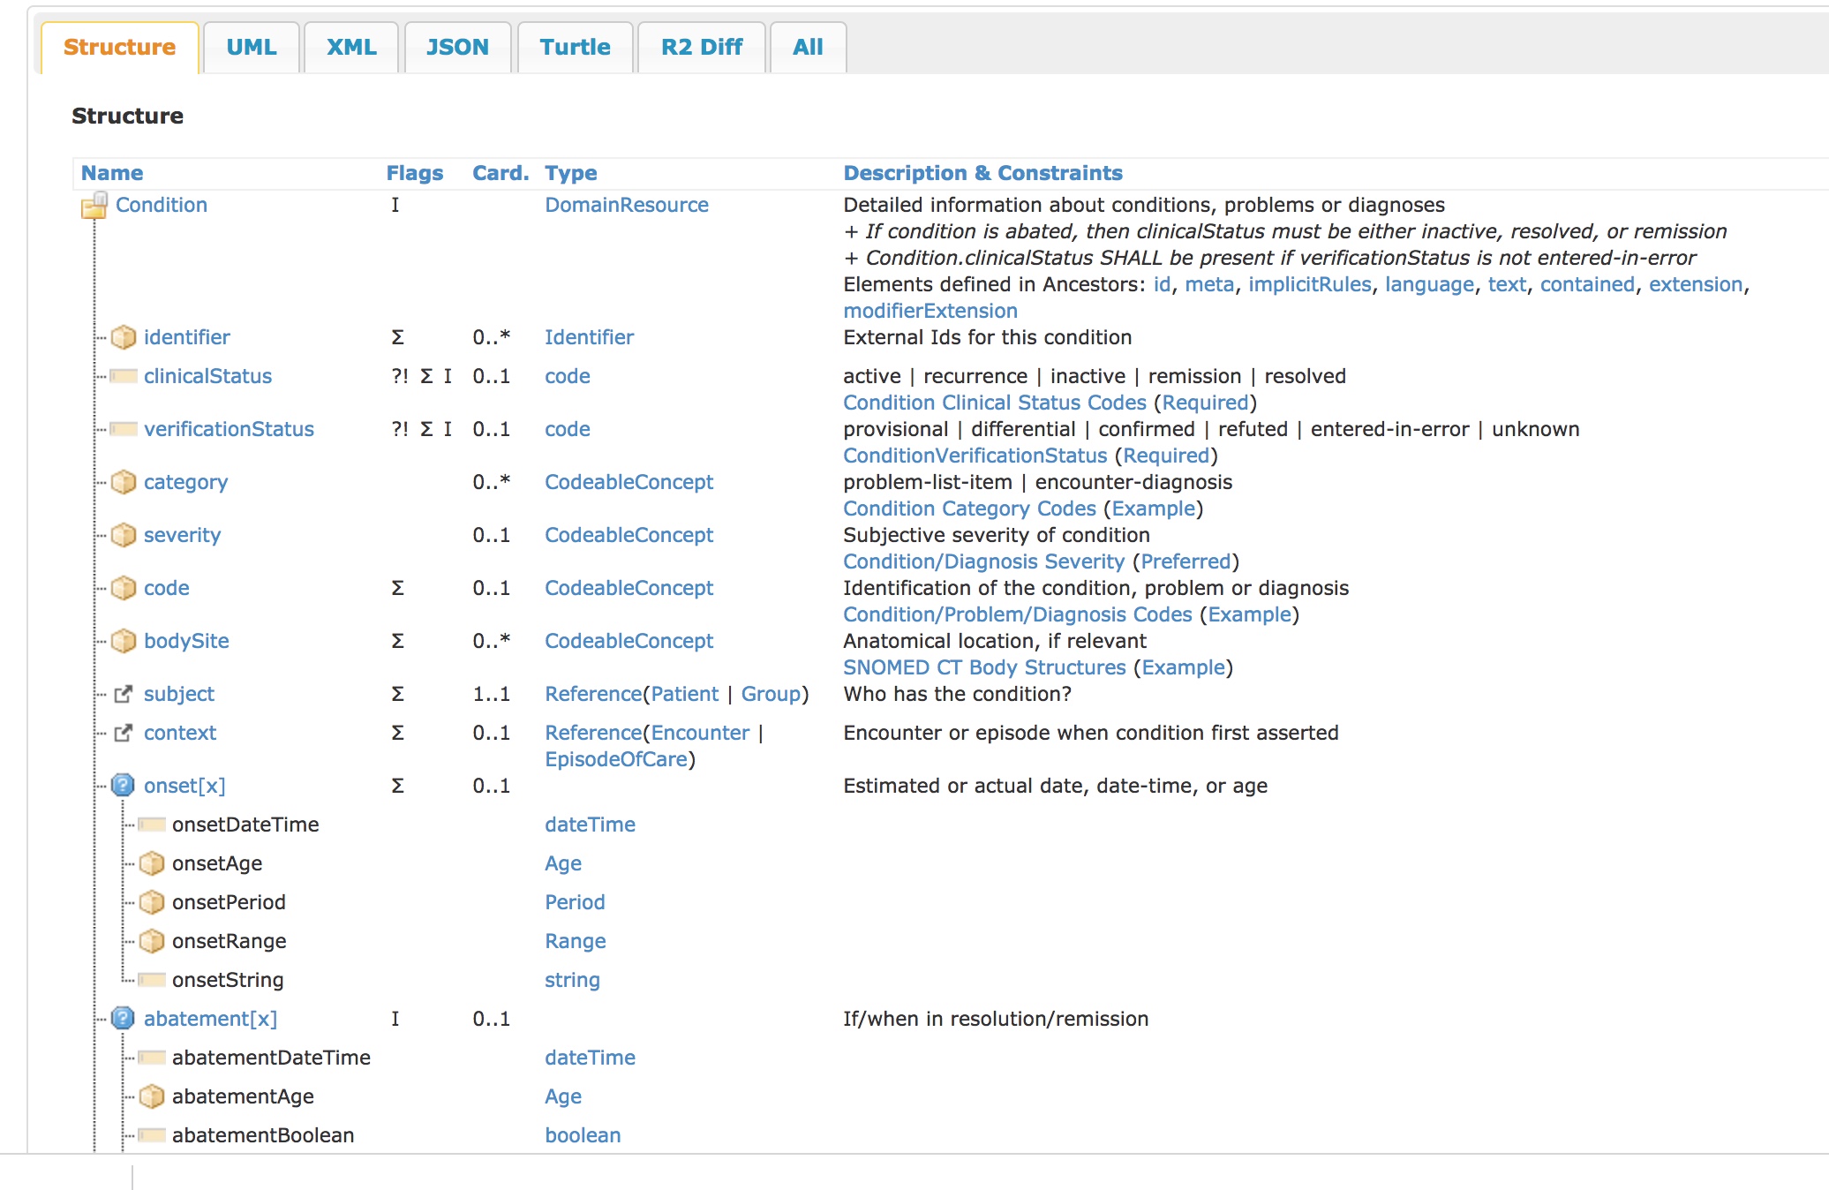Open the SNOMED CT Body Structures link
The image size is (1829, 1190).
(x=986, y=667)
